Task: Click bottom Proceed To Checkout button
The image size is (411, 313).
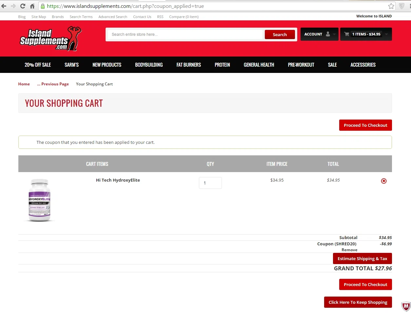Action: [x=365, y=284]
